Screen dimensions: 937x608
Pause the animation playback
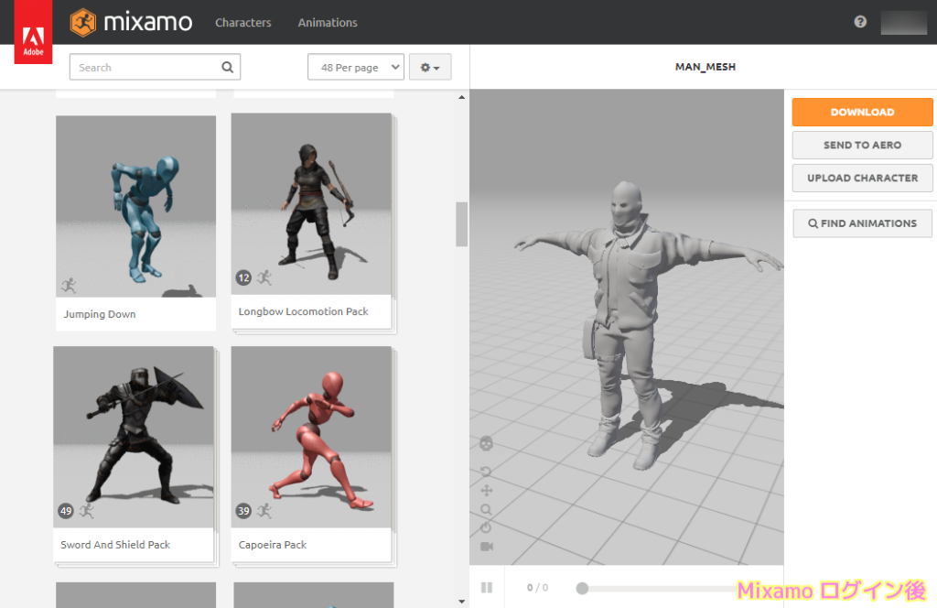point(487,588)
